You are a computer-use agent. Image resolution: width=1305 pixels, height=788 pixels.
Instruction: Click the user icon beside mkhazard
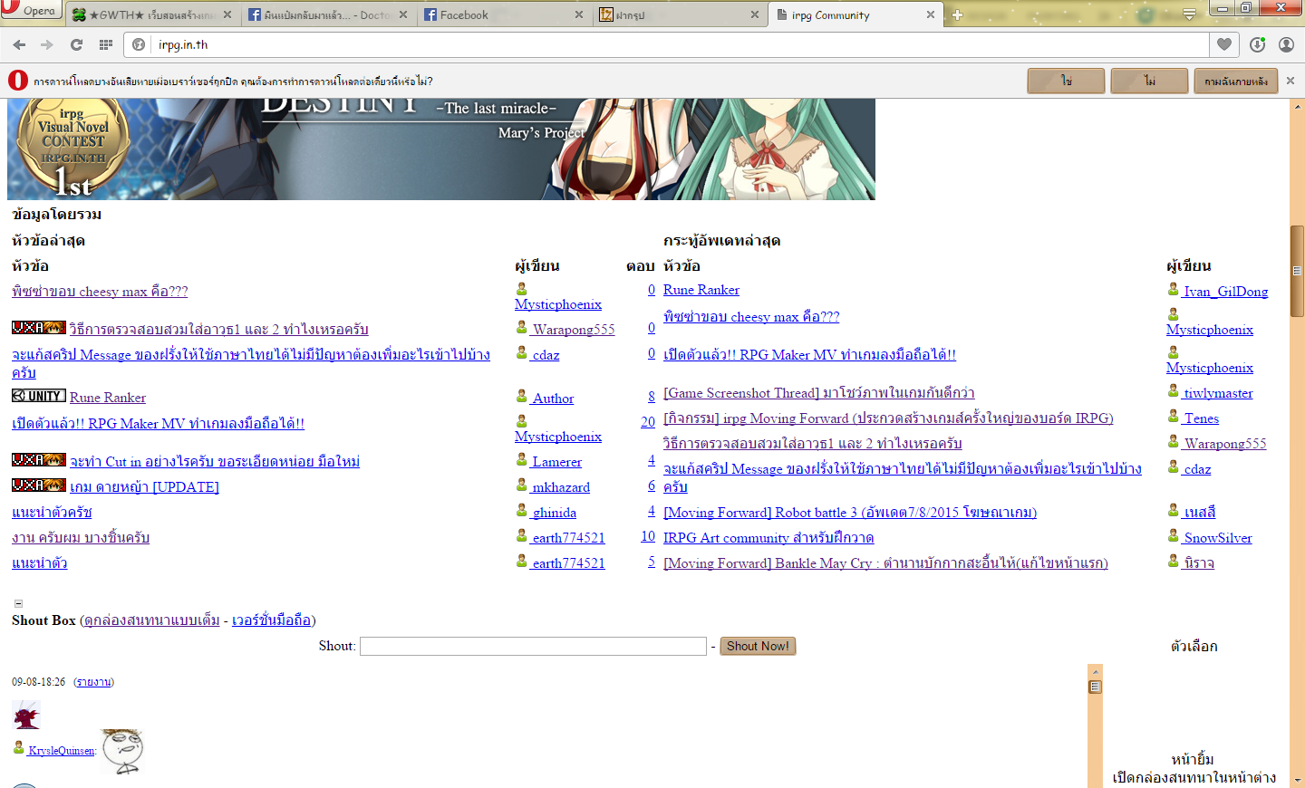(521, 485)
